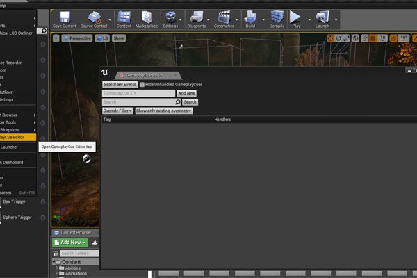Open the Settings toolbar icon

point(170,19)
